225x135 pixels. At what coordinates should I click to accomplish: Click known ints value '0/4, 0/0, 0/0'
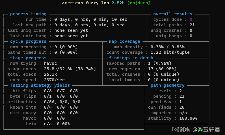tap(61, 107)
